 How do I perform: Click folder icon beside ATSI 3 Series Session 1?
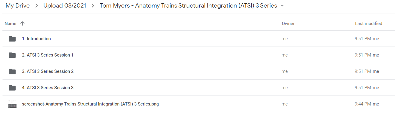point(12,55)
